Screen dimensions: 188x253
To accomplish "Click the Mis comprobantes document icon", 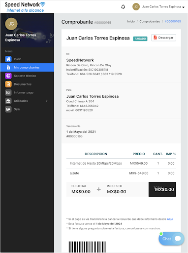I will 8,67.
